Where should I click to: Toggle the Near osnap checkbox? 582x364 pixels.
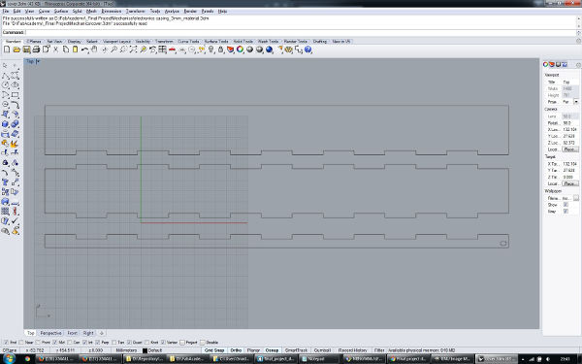tap(21, 342)
